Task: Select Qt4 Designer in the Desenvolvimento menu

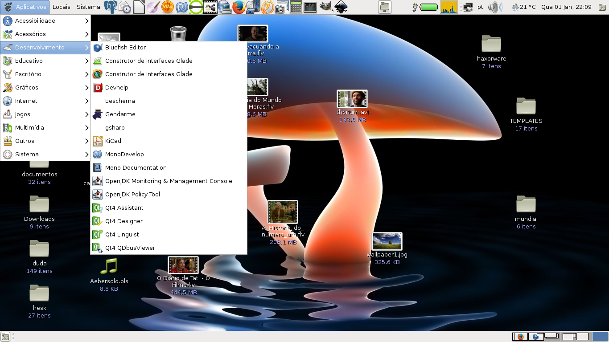Action: click(124, 221)
